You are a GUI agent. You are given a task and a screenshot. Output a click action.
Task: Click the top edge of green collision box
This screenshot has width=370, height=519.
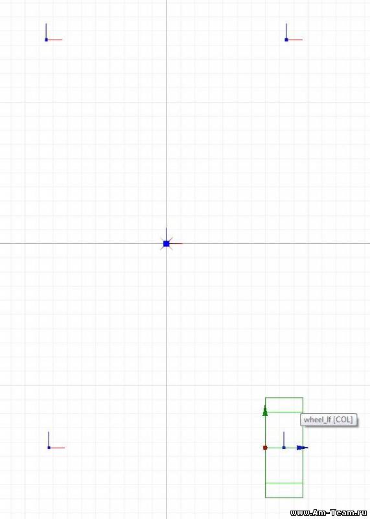coord(284,398)
